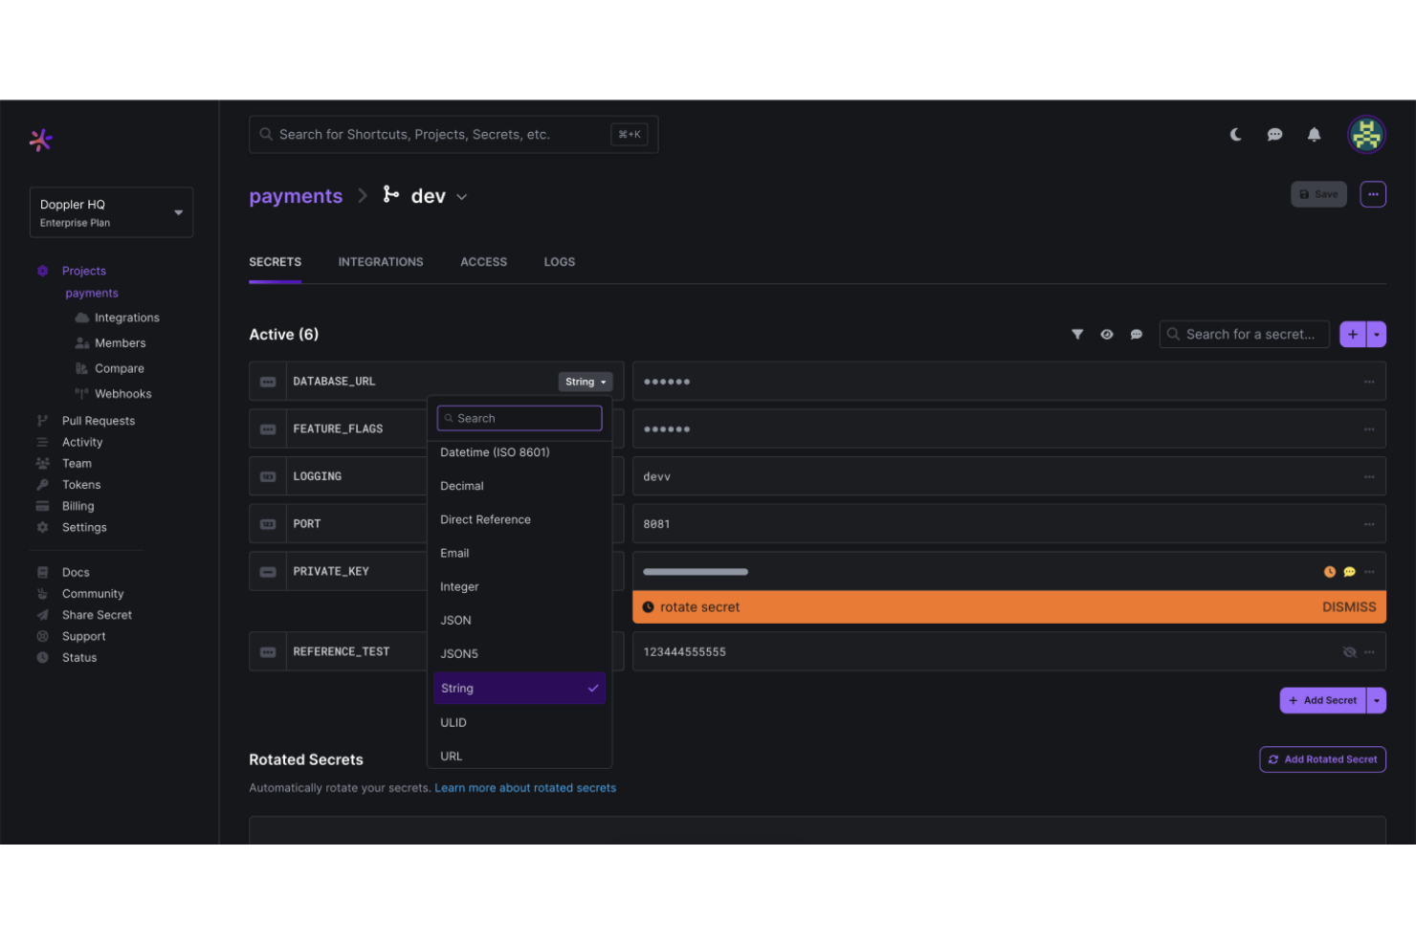Expand the dev environment selector chevron

tap(462, 196)
